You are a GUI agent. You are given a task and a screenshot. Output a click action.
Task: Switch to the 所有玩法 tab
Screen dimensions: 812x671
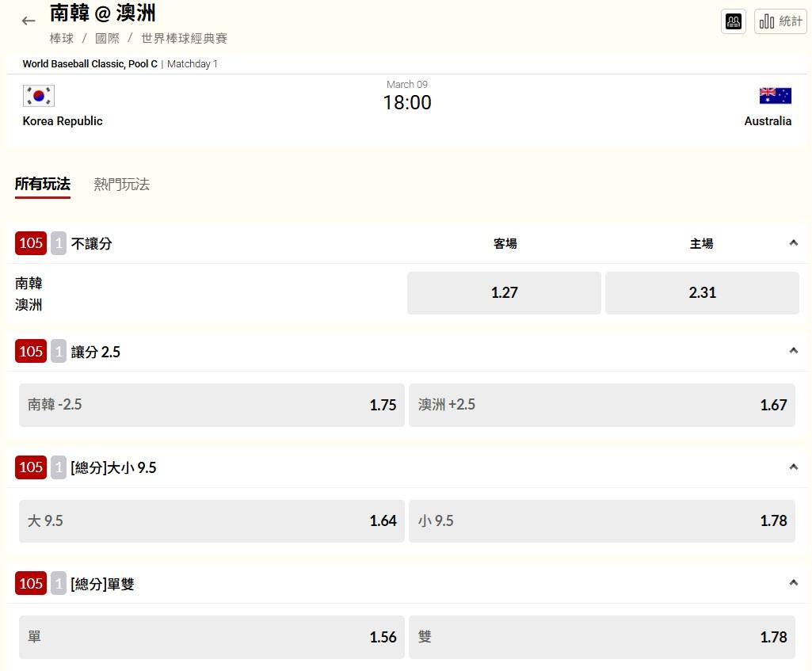(x=43, y=185)
